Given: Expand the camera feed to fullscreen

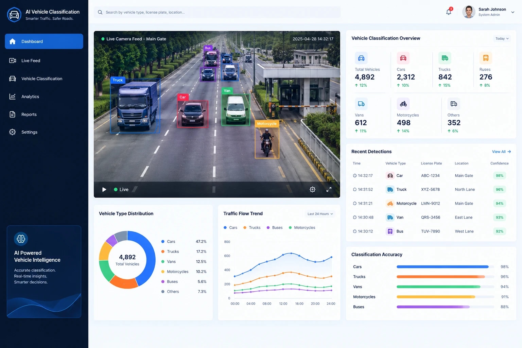Looking at the screenshot, I should tap(329, 189).
